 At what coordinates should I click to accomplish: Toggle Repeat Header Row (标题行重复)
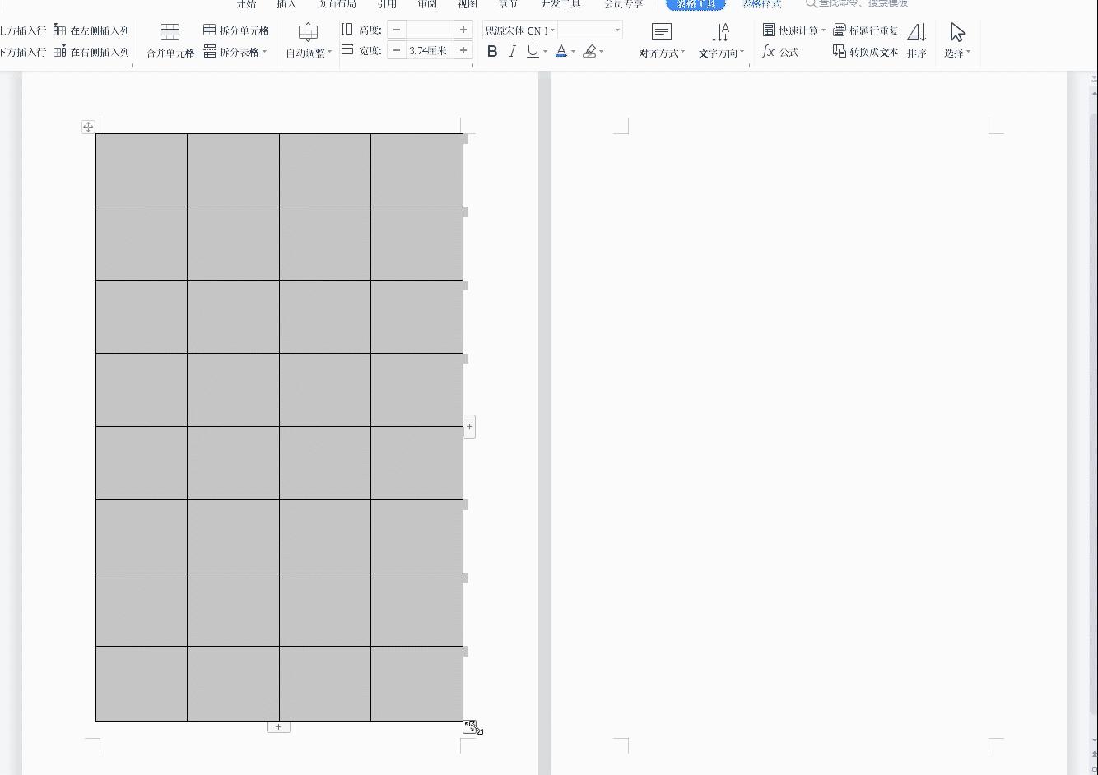point(865,30)
